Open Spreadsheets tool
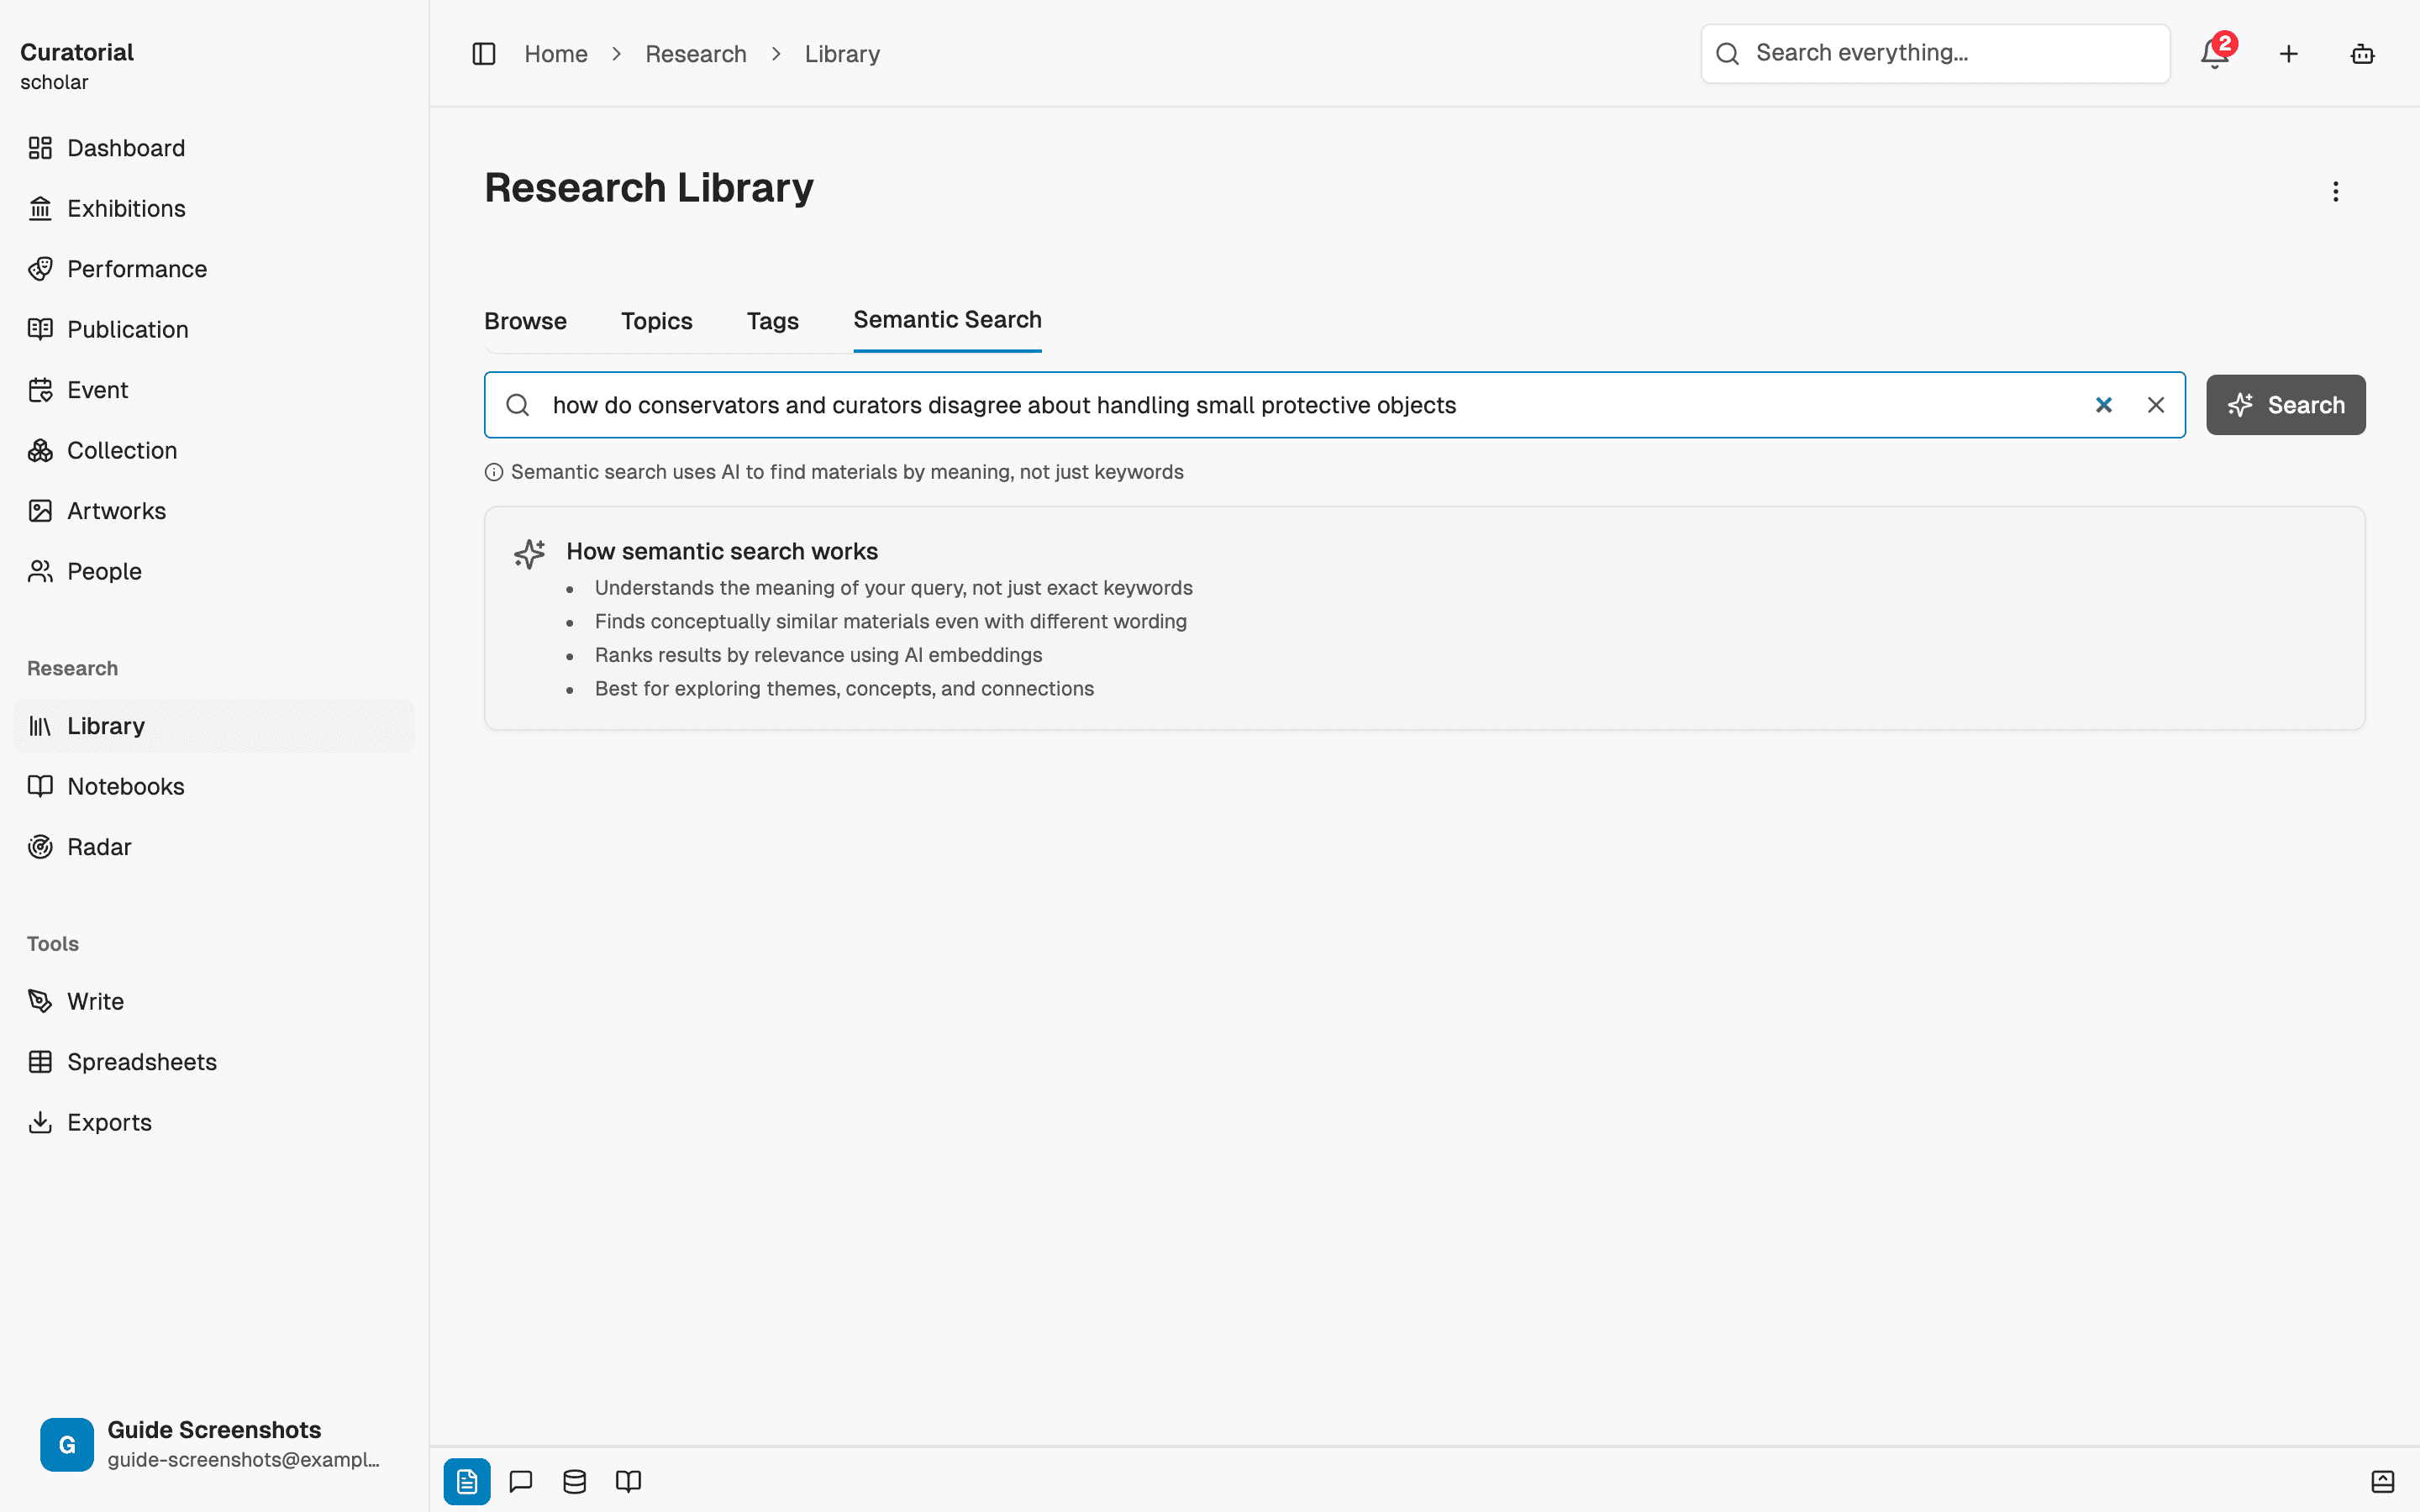The width and height of the screenshot is (2420, 1512). tap(214, 1062)
